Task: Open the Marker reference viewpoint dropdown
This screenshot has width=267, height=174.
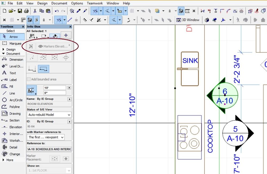Action: pyautogui.click(x=46, y=137)
